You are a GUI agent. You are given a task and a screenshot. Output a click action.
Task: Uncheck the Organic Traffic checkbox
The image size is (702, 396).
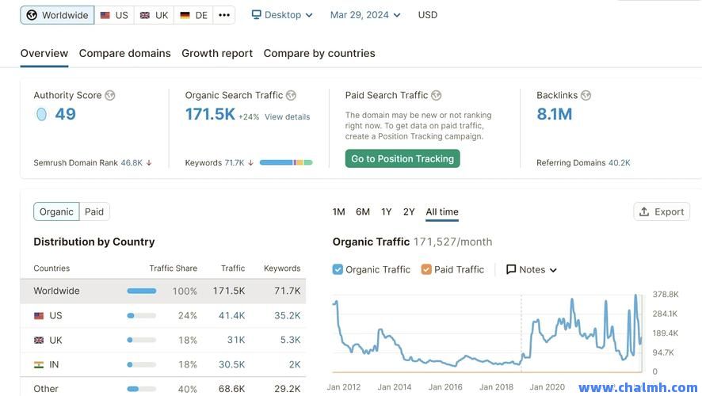point(338,269)
